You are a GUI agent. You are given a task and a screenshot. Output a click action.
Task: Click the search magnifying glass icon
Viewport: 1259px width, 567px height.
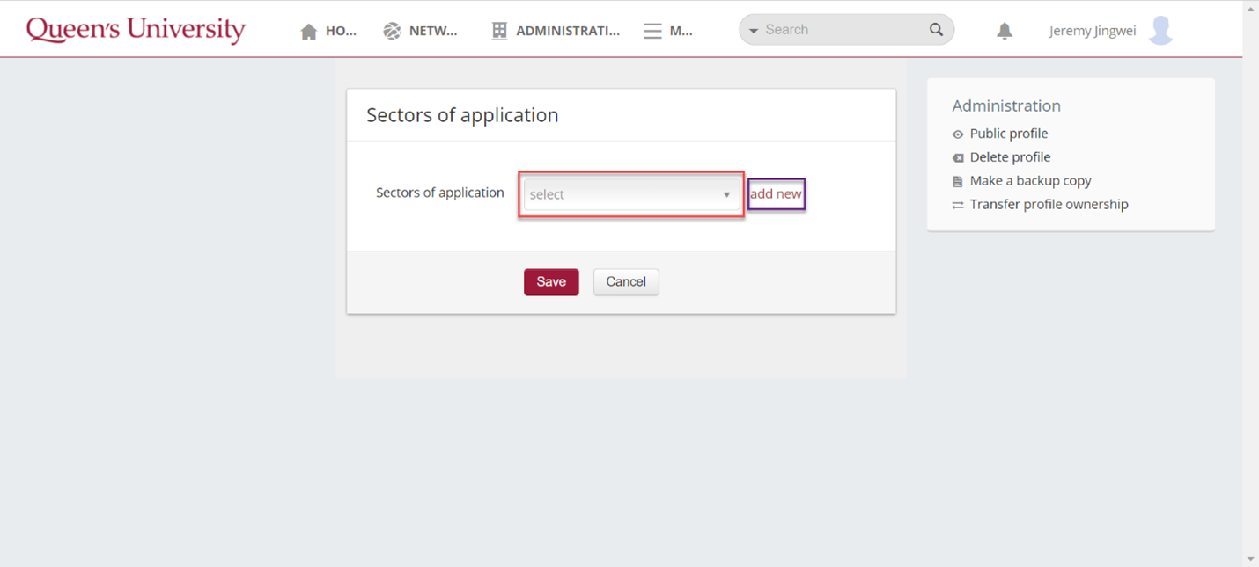936,30
